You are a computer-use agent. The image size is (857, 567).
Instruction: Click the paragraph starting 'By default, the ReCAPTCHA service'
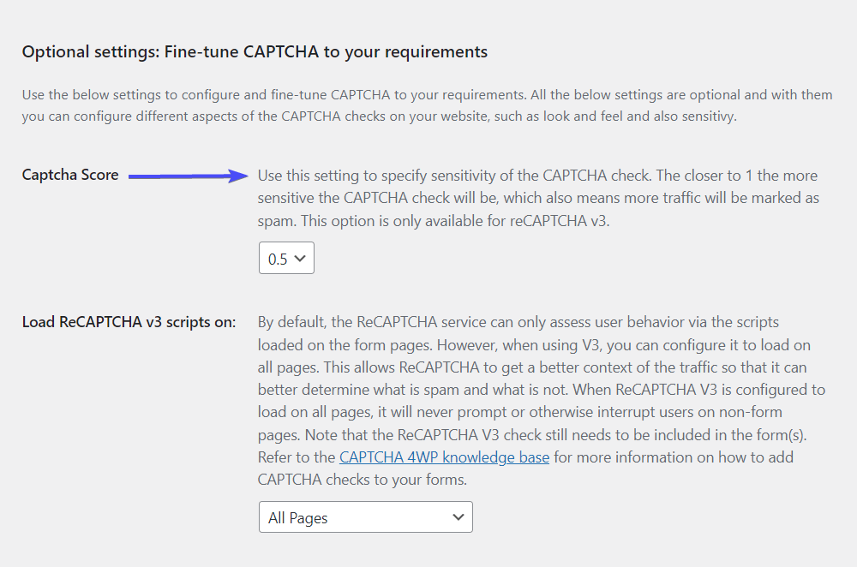coord(541,401)
